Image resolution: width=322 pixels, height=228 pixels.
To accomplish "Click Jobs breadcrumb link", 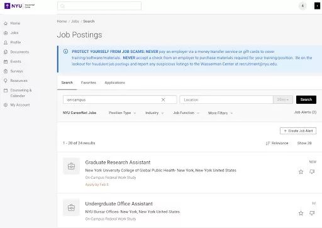I will [x=75, y=21].
